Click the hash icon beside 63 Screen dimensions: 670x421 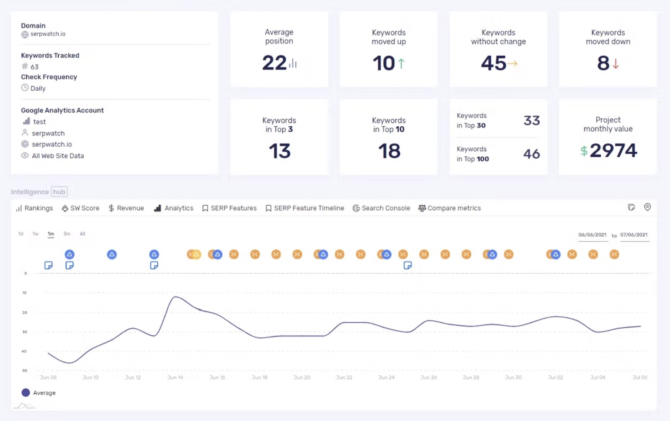coord(25,66)
